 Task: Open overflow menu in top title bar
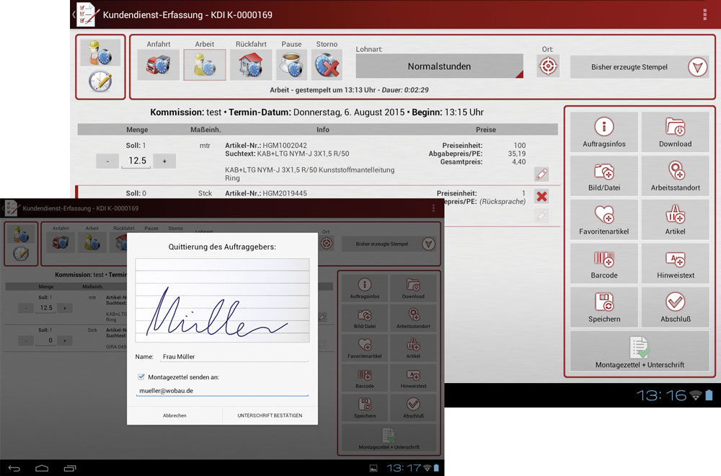[704, 14]
